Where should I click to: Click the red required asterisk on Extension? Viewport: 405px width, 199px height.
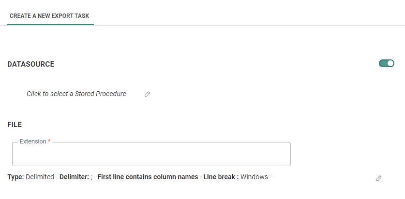pyautogui.click(x=49, y=142)
